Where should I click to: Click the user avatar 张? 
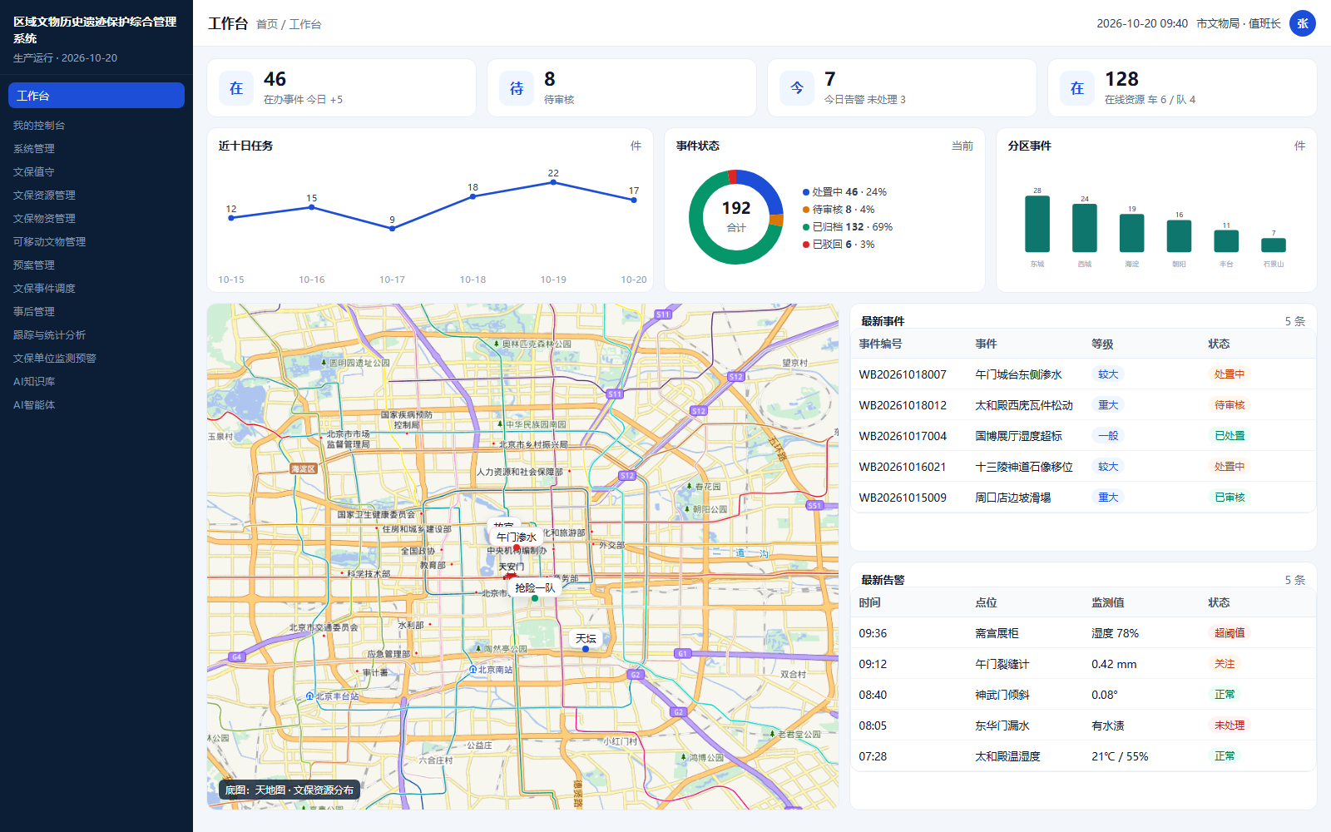[x=1303, y=23]
